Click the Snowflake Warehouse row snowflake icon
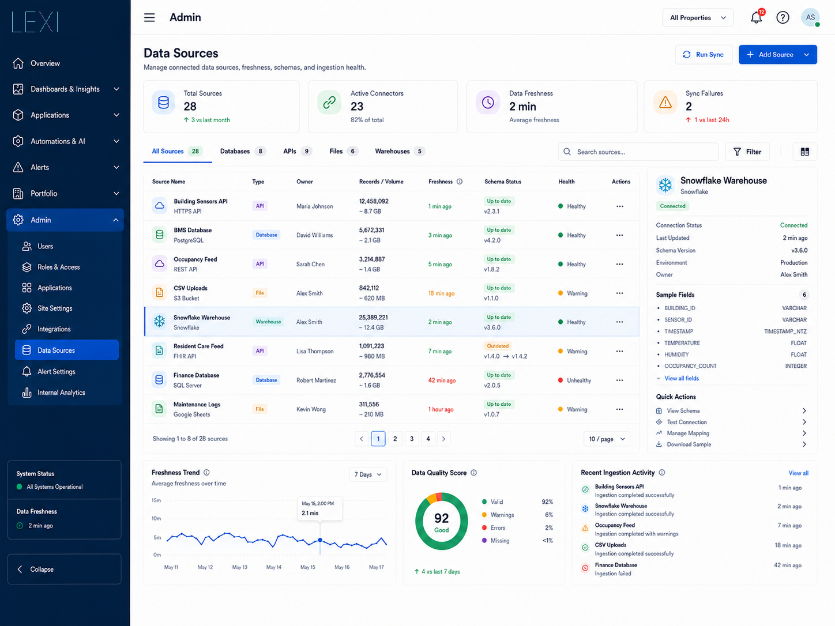This screenshot has height=626, width=835. click(159, 322)
